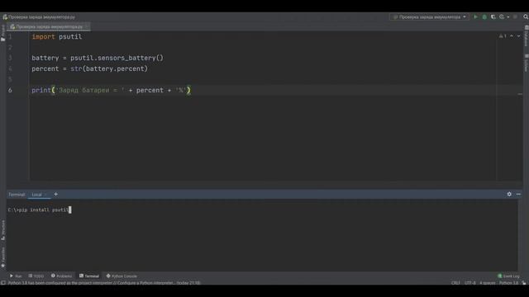Image resolution: width=529 pixels, height=297 pixels.
Task: Toggle tool window bars icon in status bar corner
Action: click(3, 283)
